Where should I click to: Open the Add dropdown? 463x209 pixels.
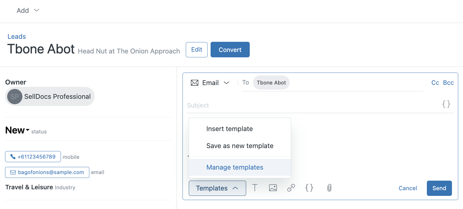(x=28, y=10)
